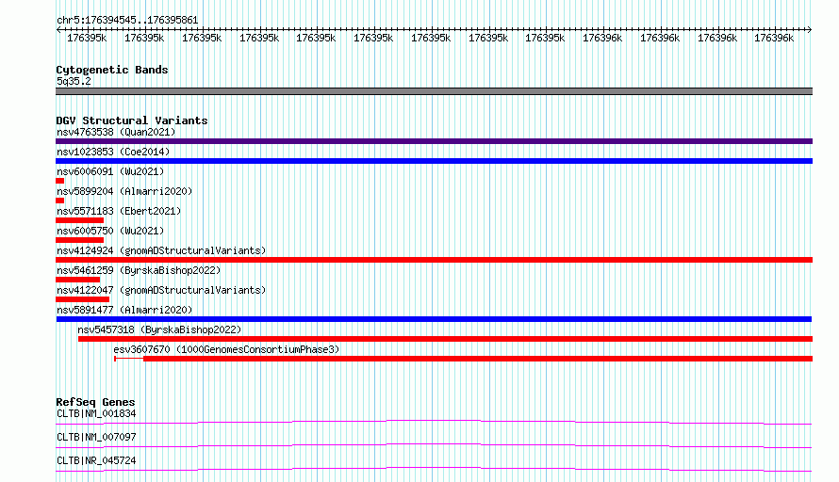Click the red nsv5571183 variant bar
Image resolution: width=839 pixels, height=482 pixels.
[x=80, y=220]
